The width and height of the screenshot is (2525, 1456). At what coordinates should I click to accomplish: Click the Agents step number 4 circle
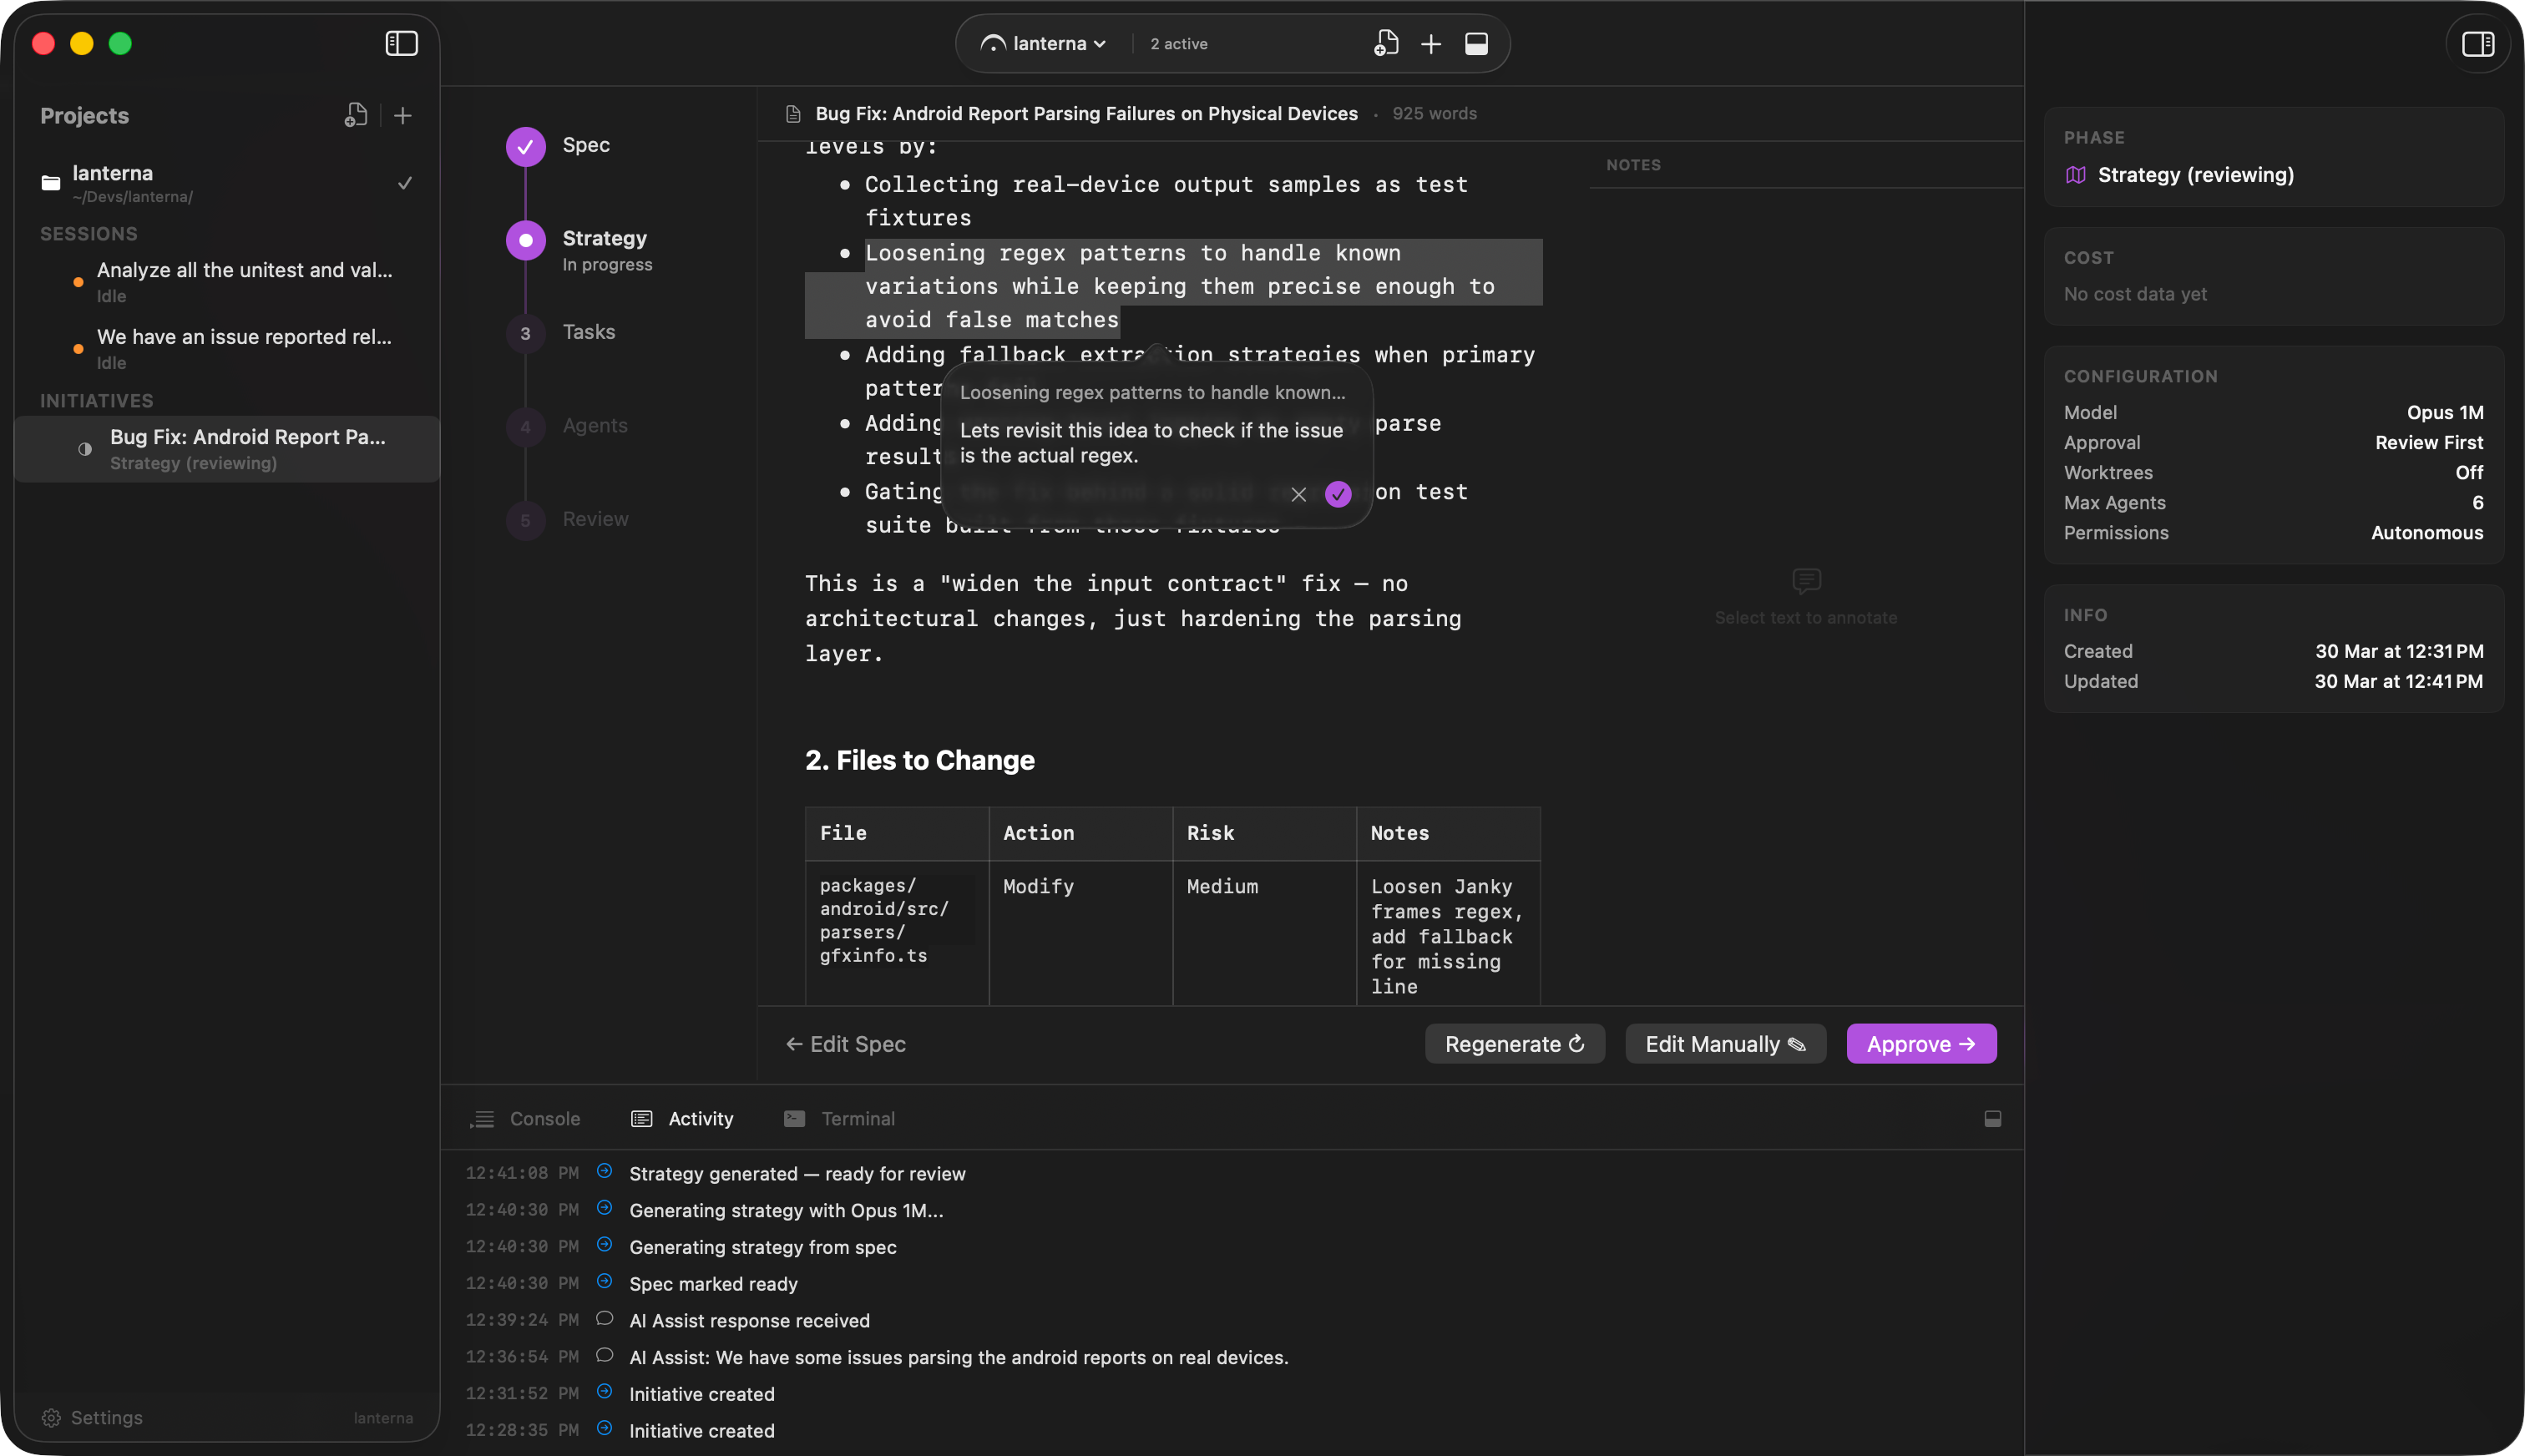[x=525, y=427]
